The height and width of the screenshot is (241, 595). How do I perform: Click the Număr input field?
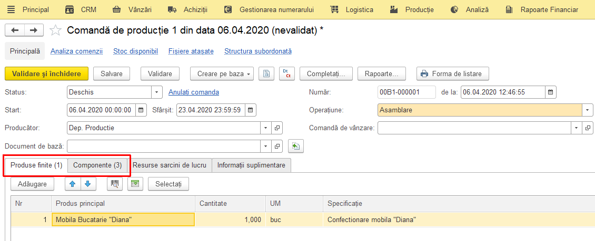[407, 92]
